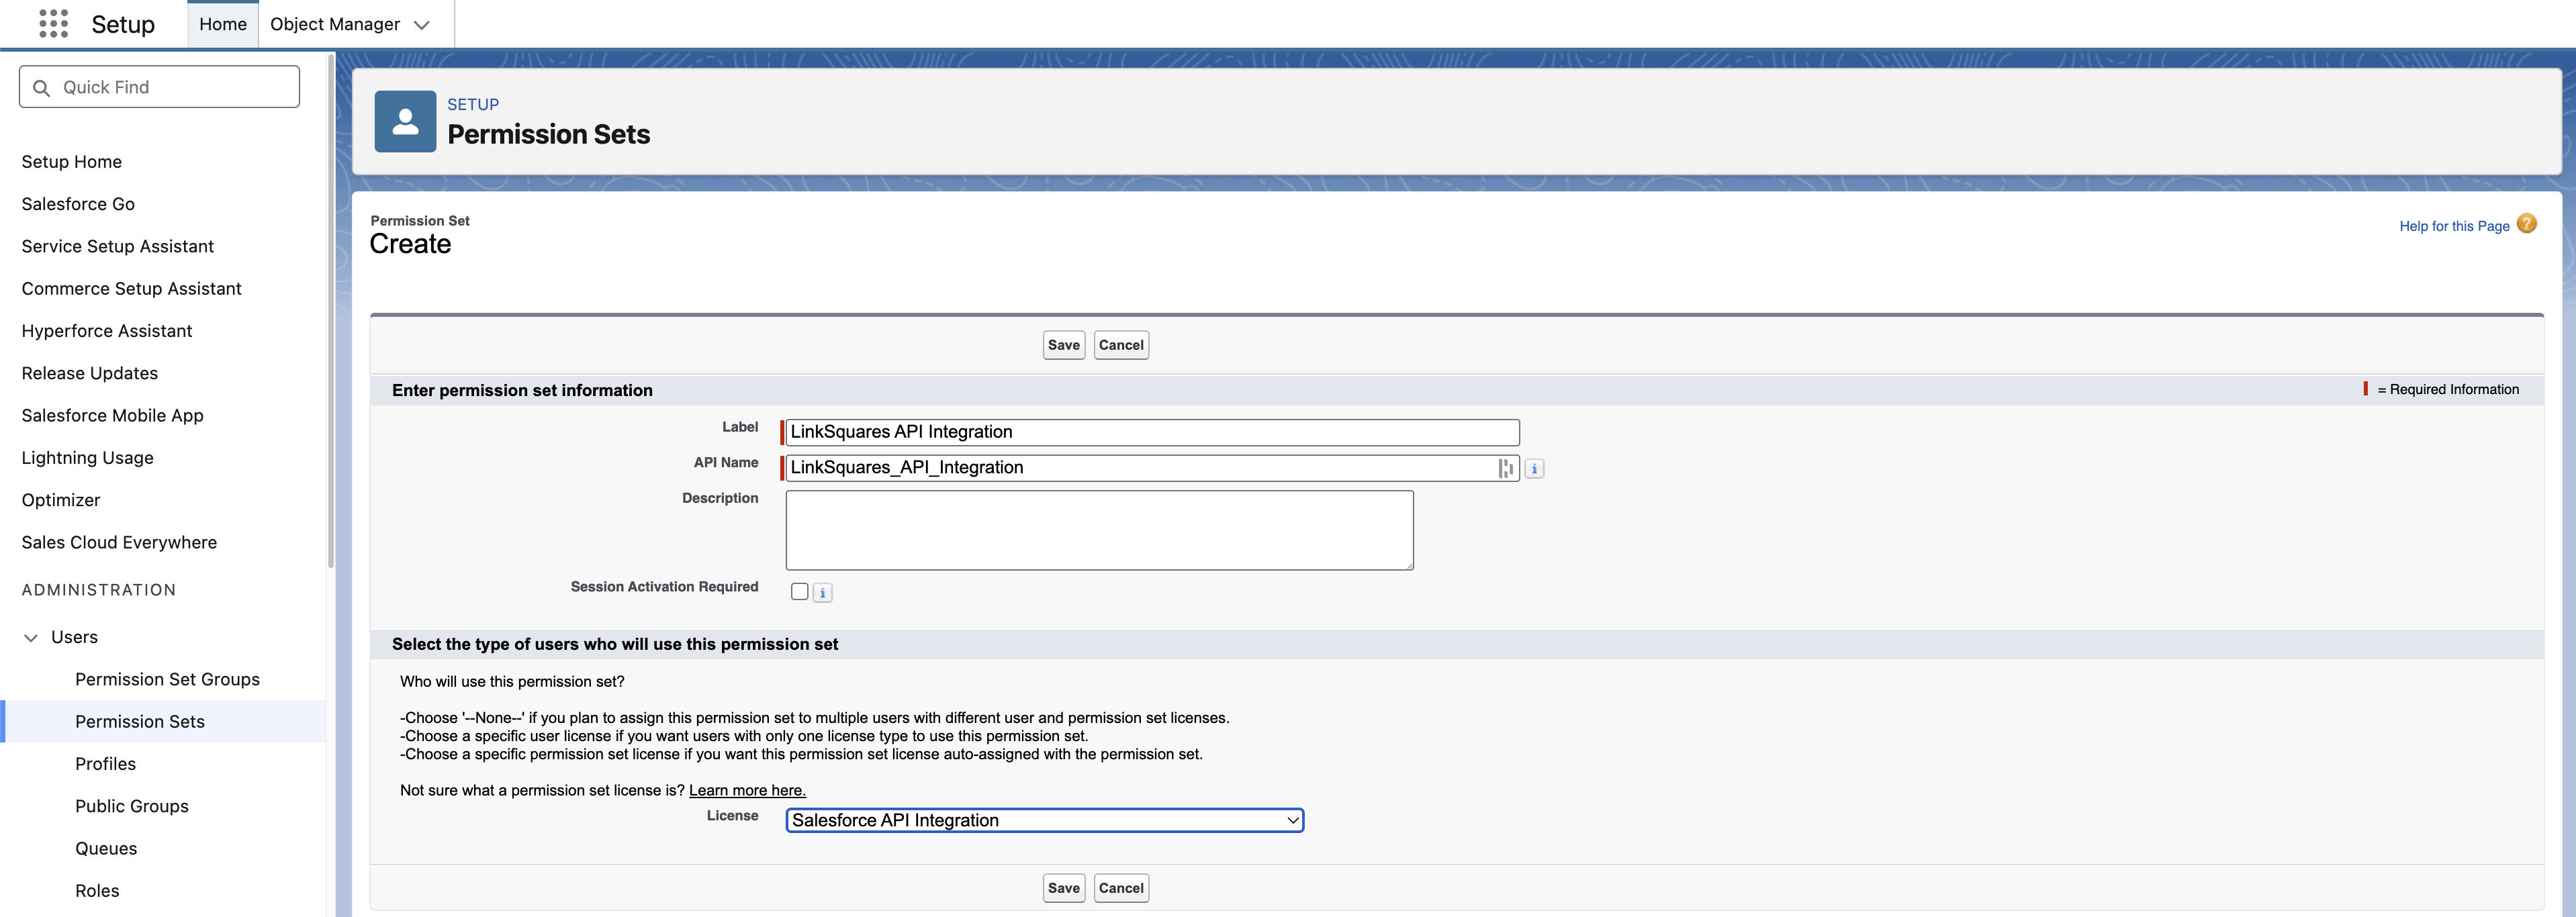Screen dimensions: 2576x917
Task: Click the API Name info icon
Action: click(x=1534, y=469)
